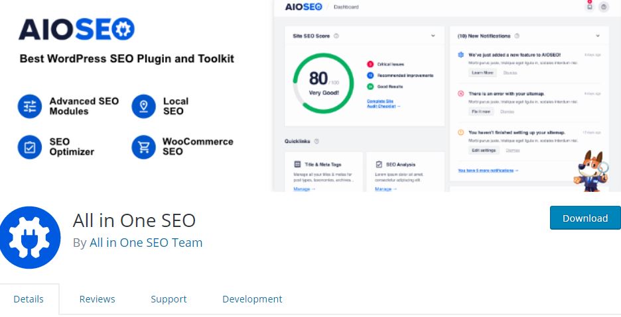Screen dimensions: 621x317
Task: Dismiss the new feature notification
Action: pyautogui.click(x=510, y=73)
